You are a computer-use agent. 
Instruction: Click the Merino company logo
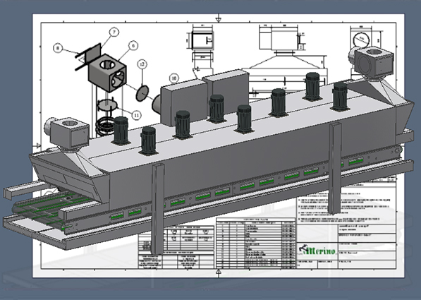tap(317, 251)
